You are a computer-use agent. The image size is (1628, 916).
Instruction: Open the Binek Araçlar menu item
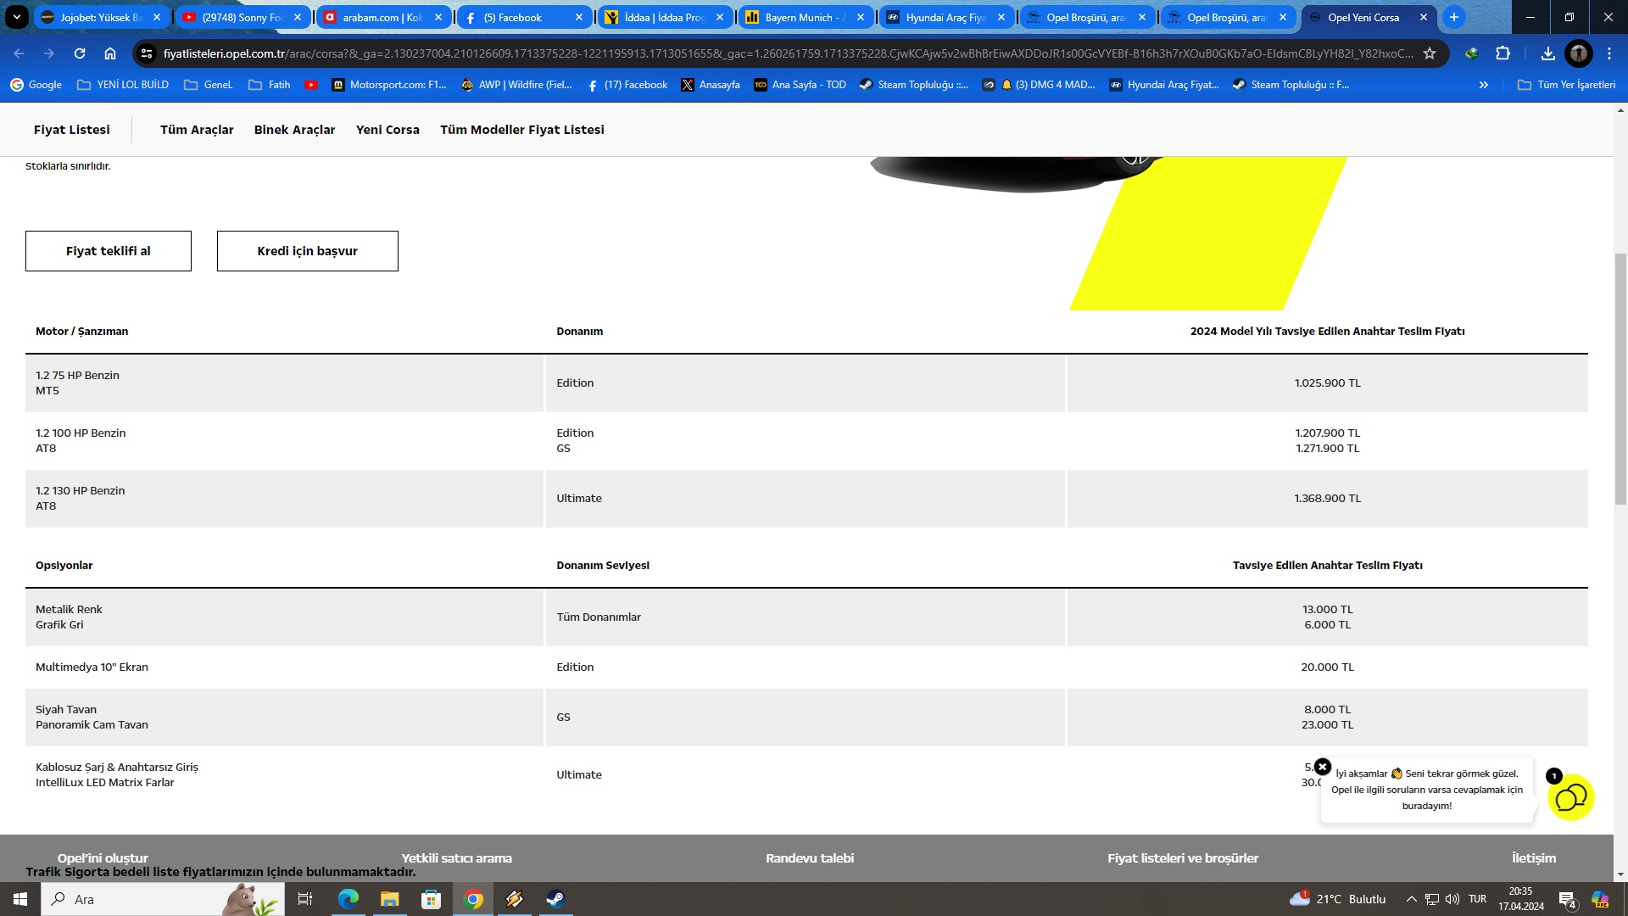[294, 130]
